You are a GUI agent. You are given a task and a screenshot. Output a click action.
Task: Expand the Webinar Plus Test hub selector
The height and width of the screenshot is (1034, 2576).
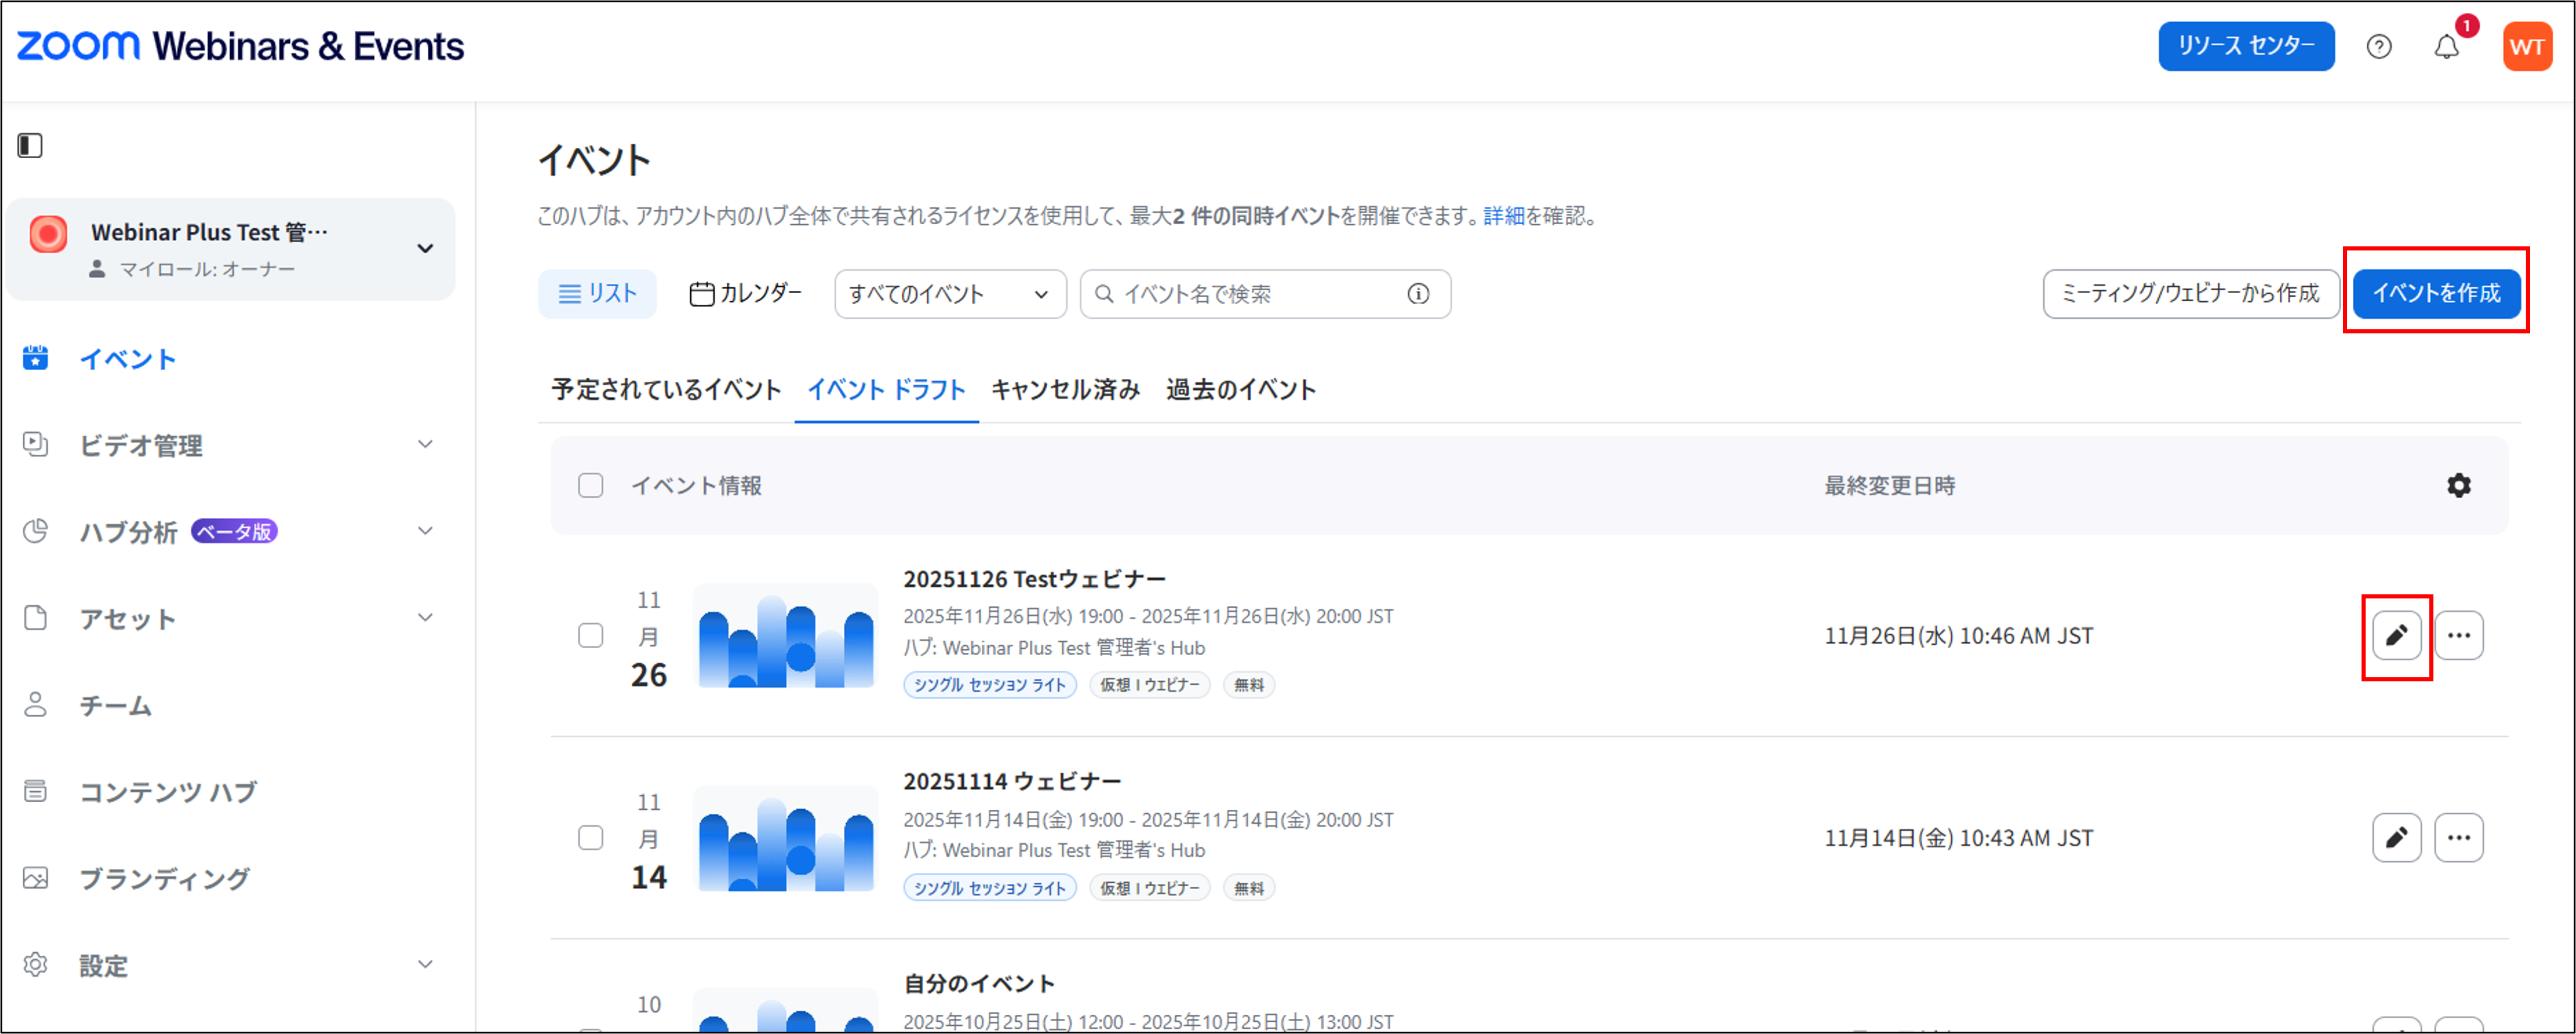(425, 249)
